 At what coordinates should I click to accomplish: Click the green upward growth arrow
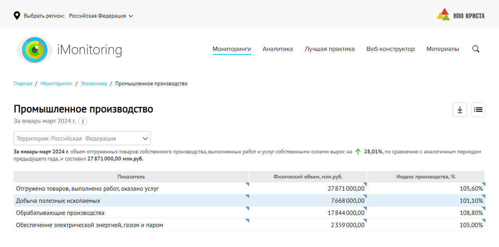point(357,152)
